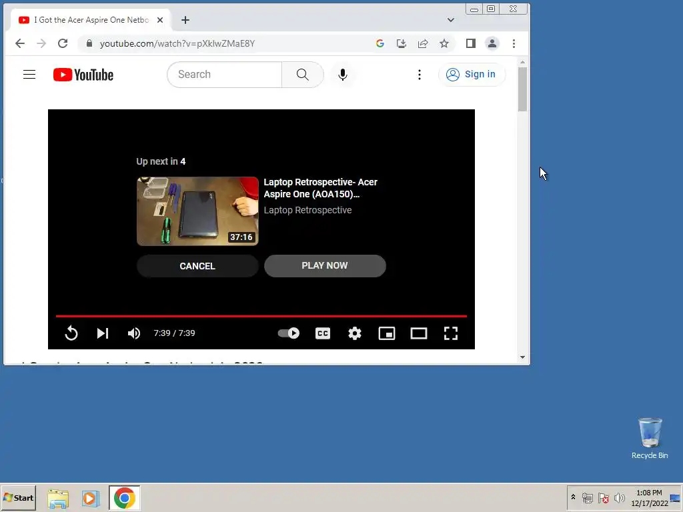Bookmark this tab with star
Image resolution: width=683 pixels, height=512 pixels.
click(444, 43)
